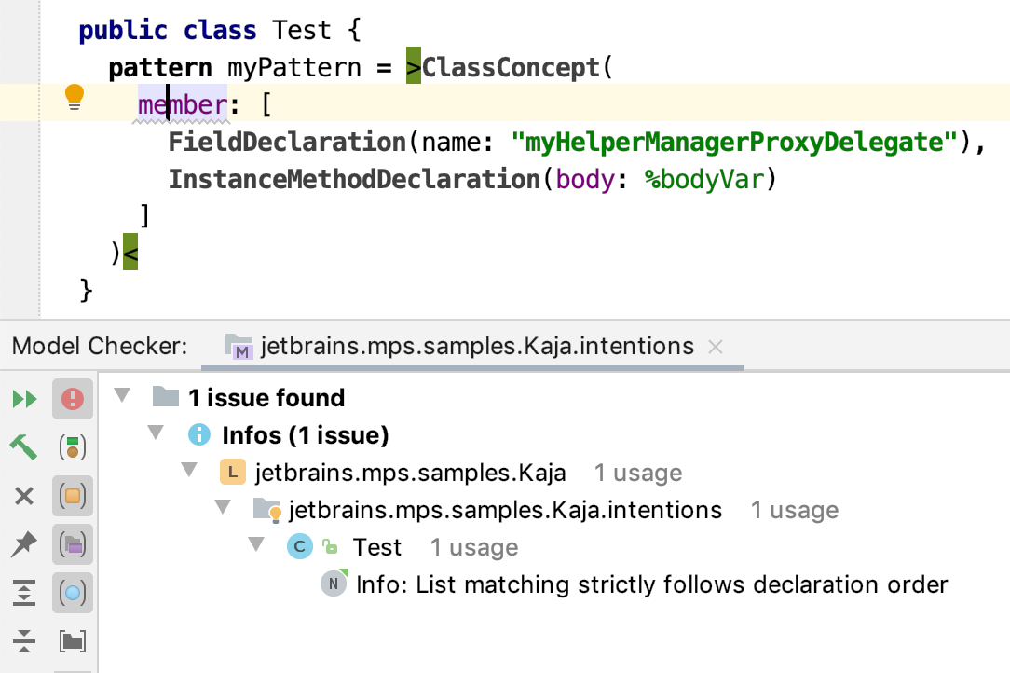
Task: Click the green hammer build icon
Action: (24, 447)
